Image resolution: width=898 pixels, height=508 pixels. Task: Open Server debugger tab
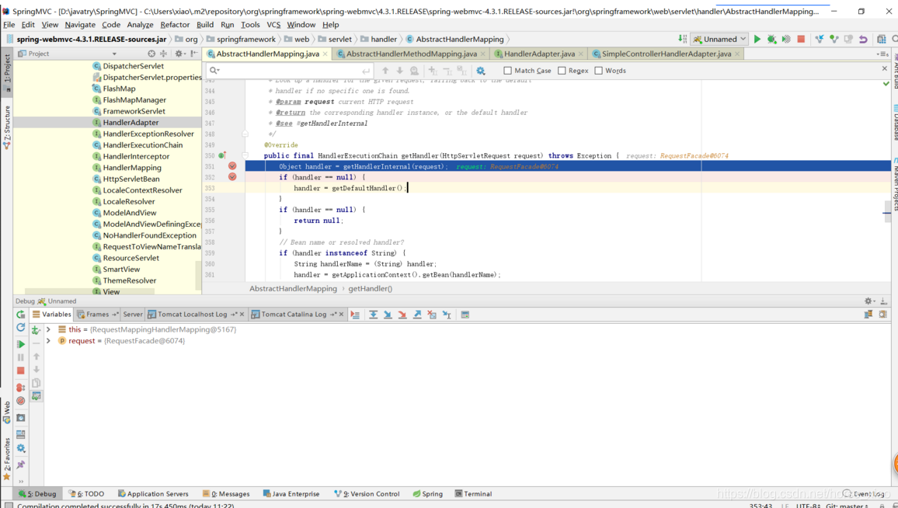coord(132,315)
